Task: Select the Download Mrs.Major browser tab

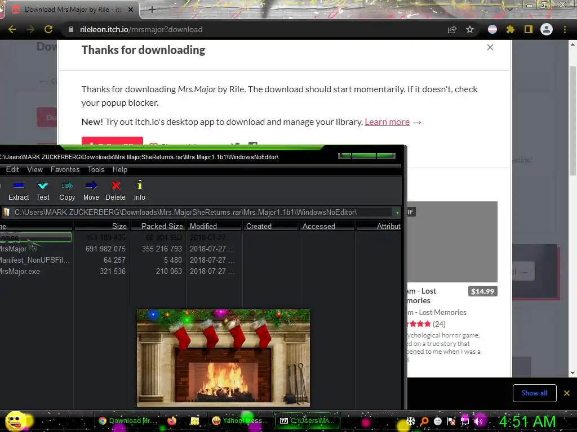Action: point(72,10)
